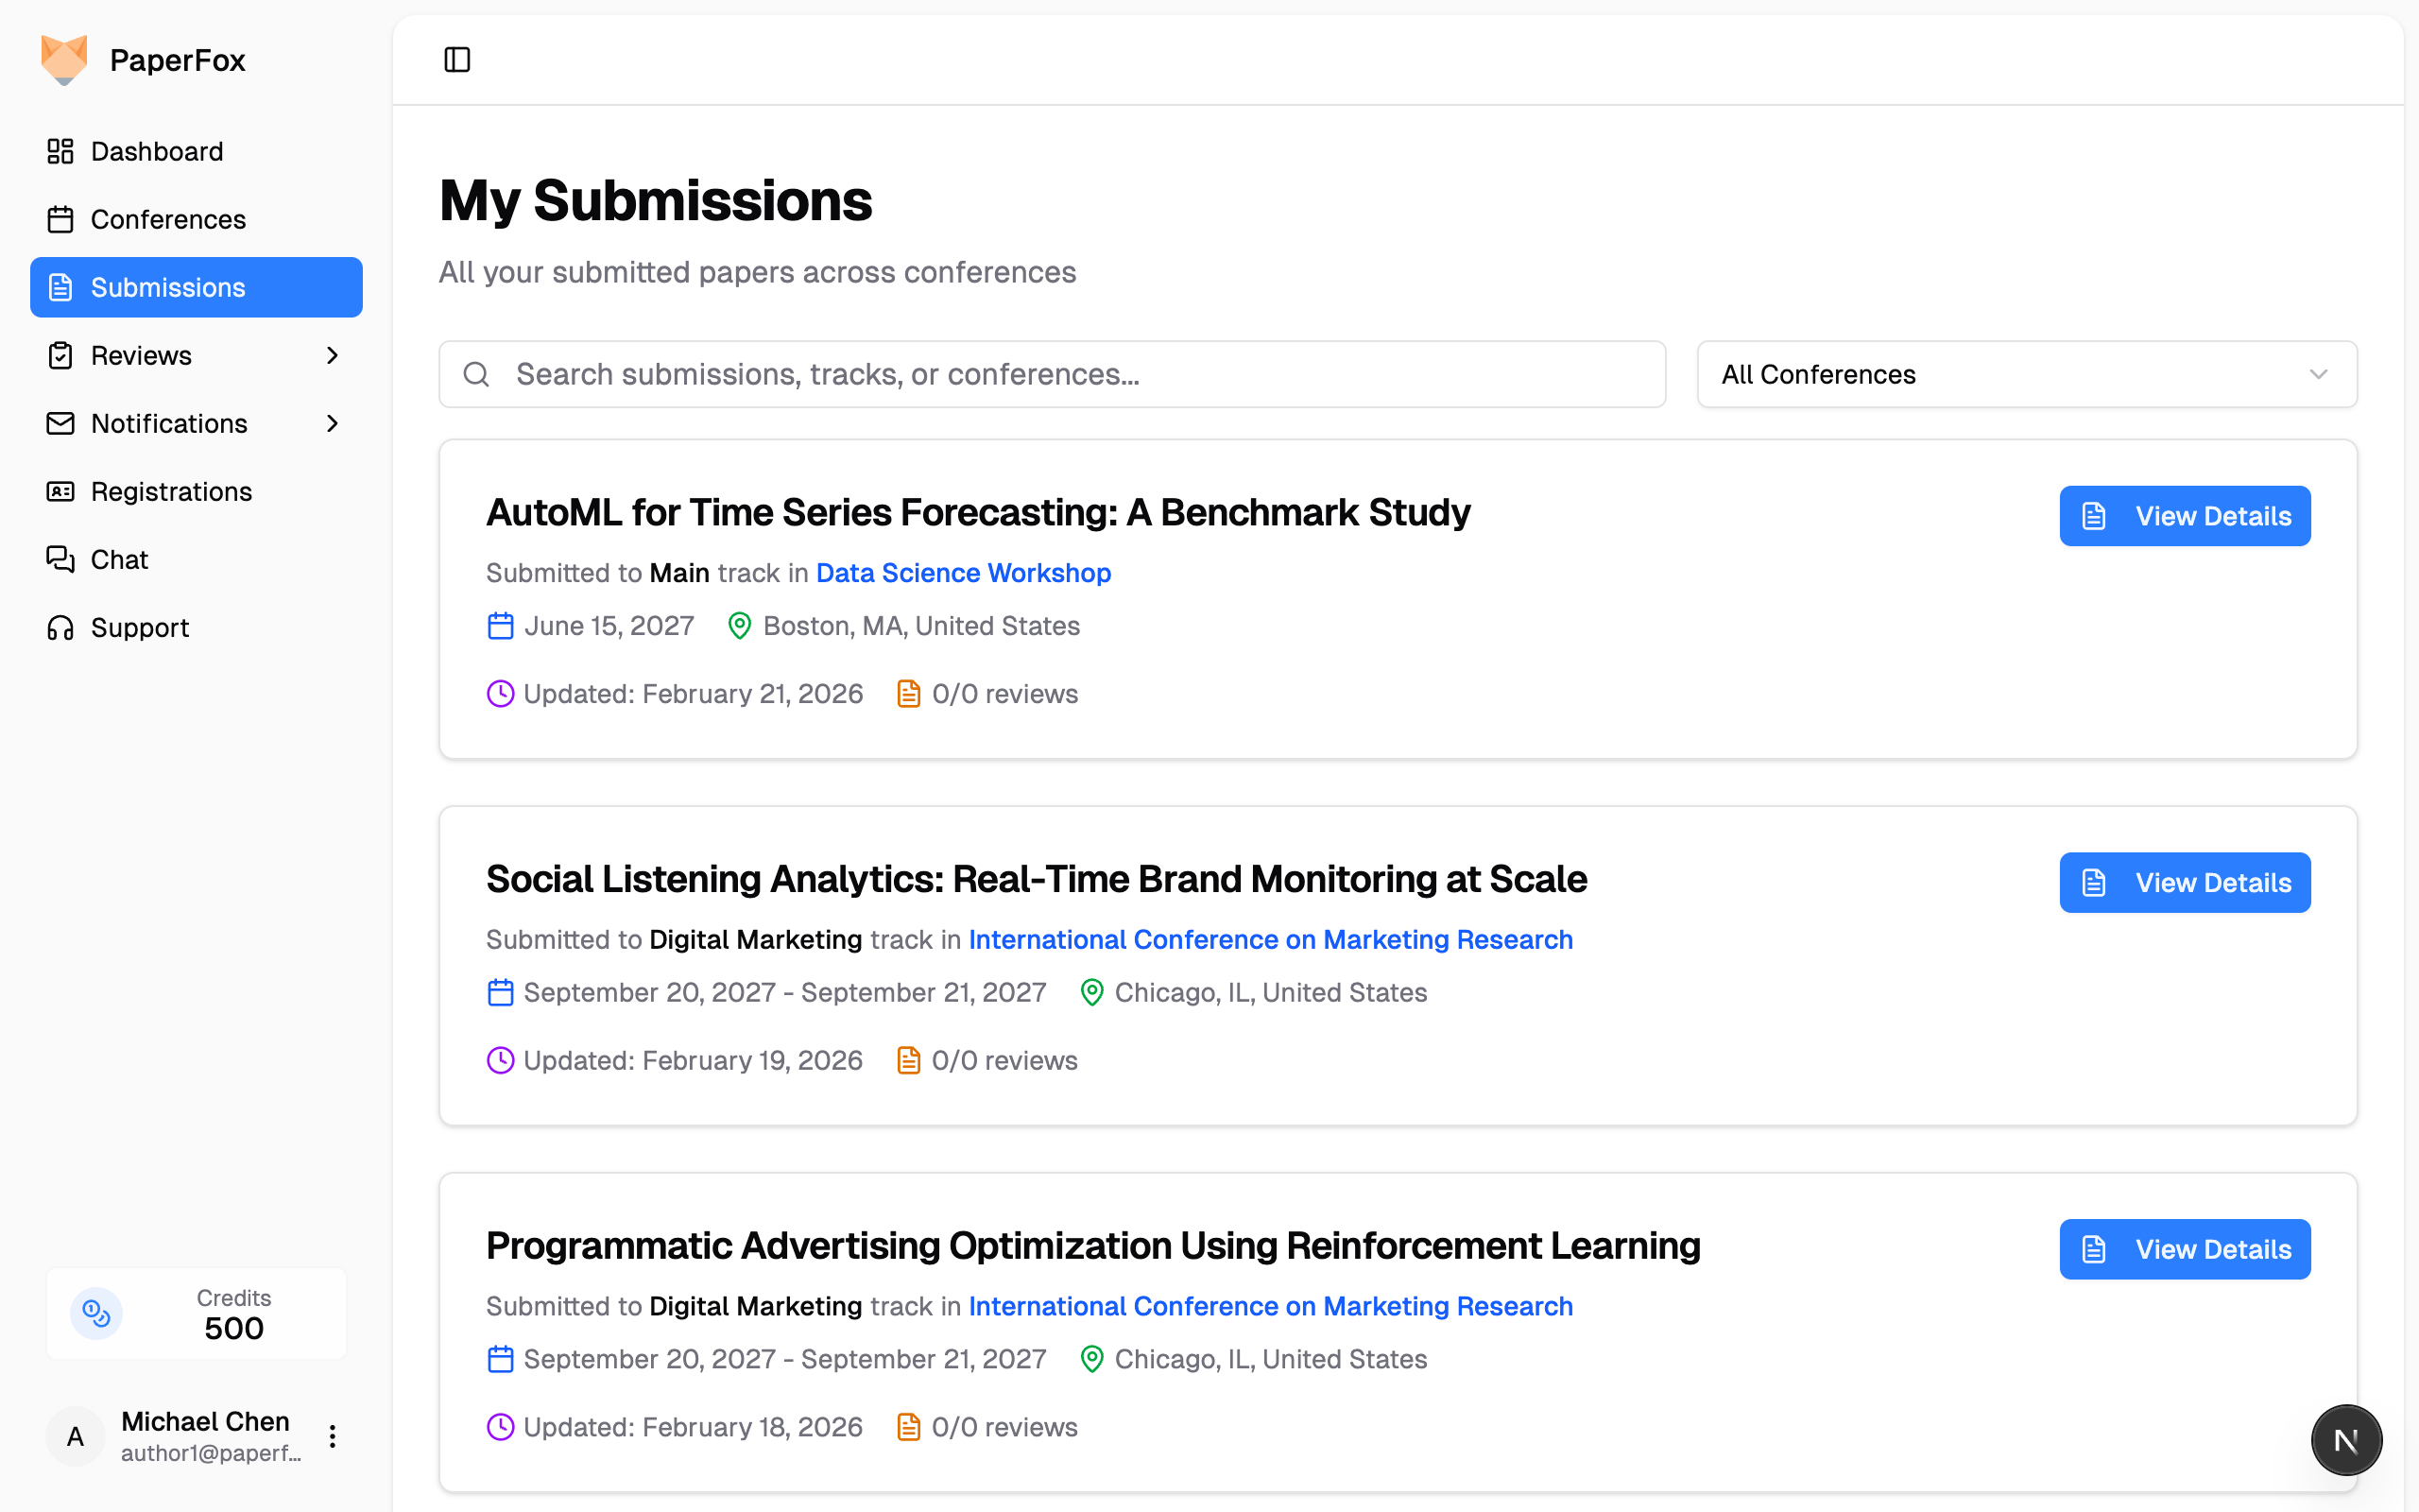Expand the Notifications submenu chevron
This screenshot has height=1512, width=2419.
point(333,423)
